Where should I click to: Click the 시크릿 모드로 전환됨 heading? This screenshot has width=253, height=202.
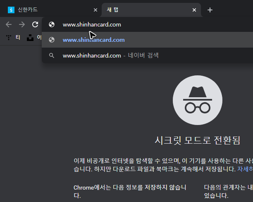(198, 140)
